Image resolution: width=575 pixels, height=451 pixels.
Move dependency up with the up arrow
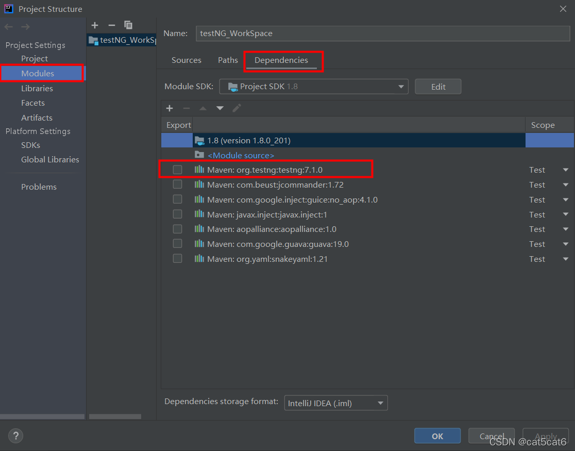click(203, 108)
